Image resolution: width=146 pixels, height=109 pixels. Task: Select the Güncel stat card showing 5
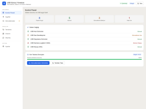[69, 19]
